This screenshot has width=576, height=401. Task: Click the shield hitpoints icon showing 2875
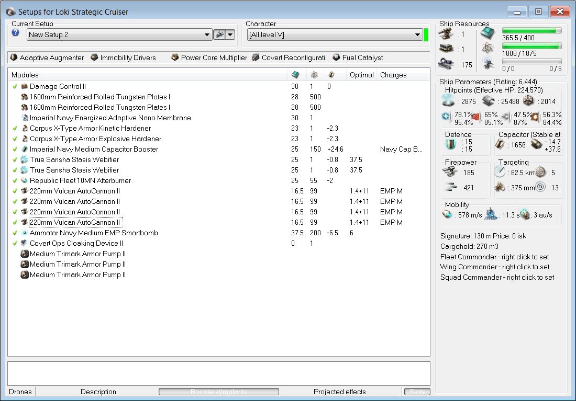point(449,100)
